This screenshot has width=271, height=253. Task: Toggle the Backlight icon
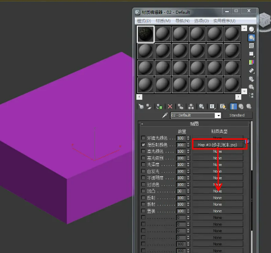[252, 38]
